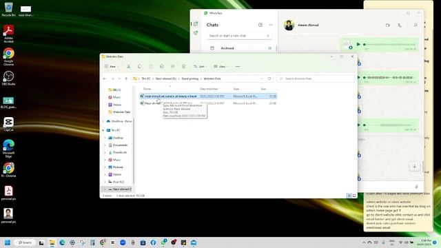Start video call with Aleem Ahmad
The width and height of the screenshot is (441, 248).
(387, 25)
